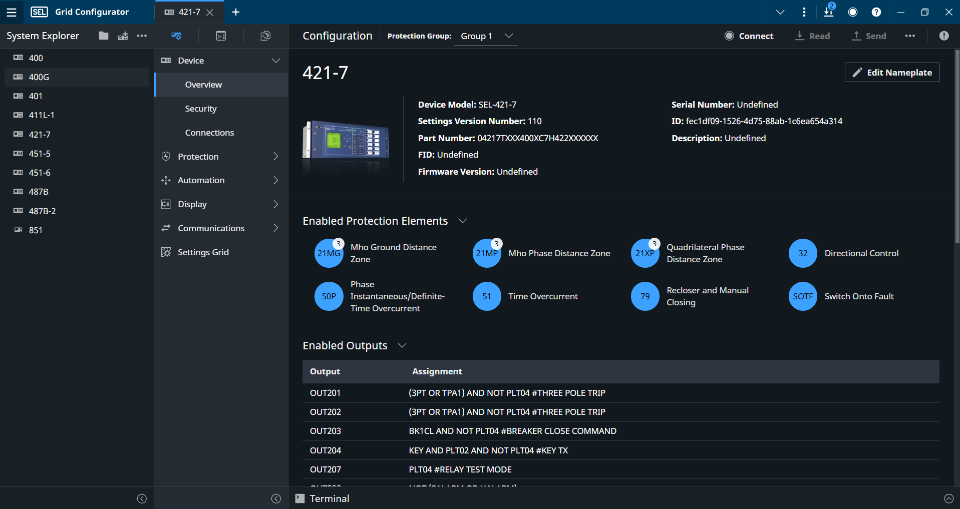Image resolution: width=960 pixels, height=509 pixels.
Task: Expand the Protection section
Action: click(221, 156)
